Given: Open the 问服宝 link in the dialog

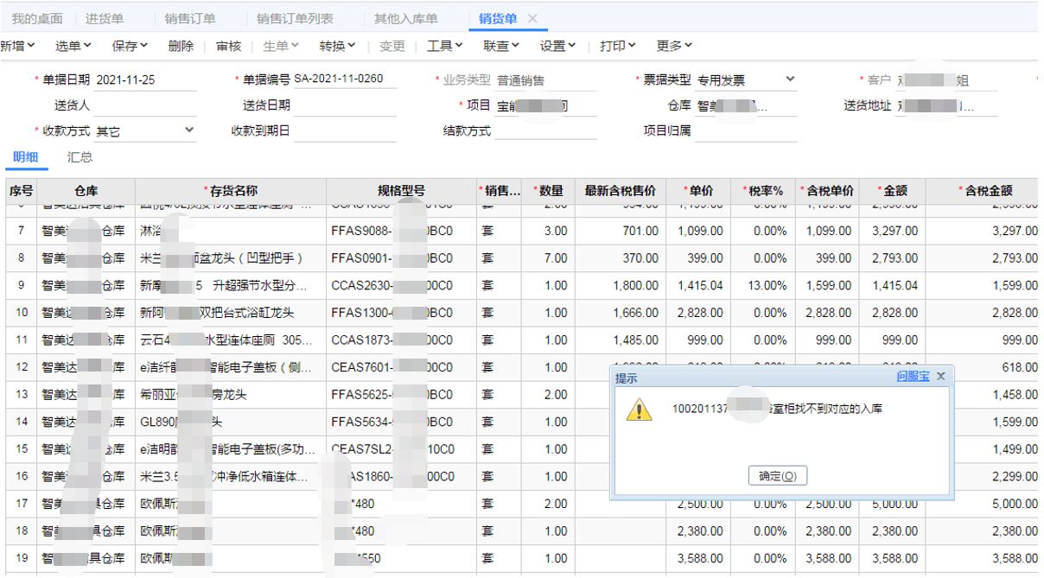Looking at the screenshot, I should 913,377.
